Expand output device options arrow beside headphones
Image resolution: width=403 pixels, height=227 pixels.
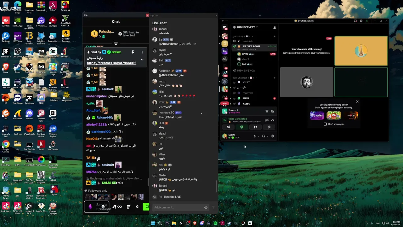268,136
